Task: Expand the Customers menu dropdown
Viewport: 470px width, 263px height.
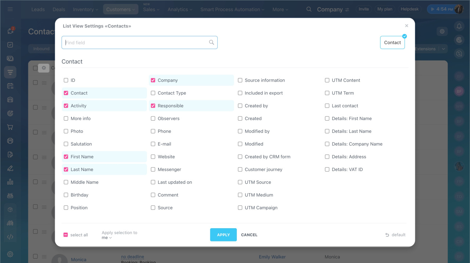Action: click(120, 10)
